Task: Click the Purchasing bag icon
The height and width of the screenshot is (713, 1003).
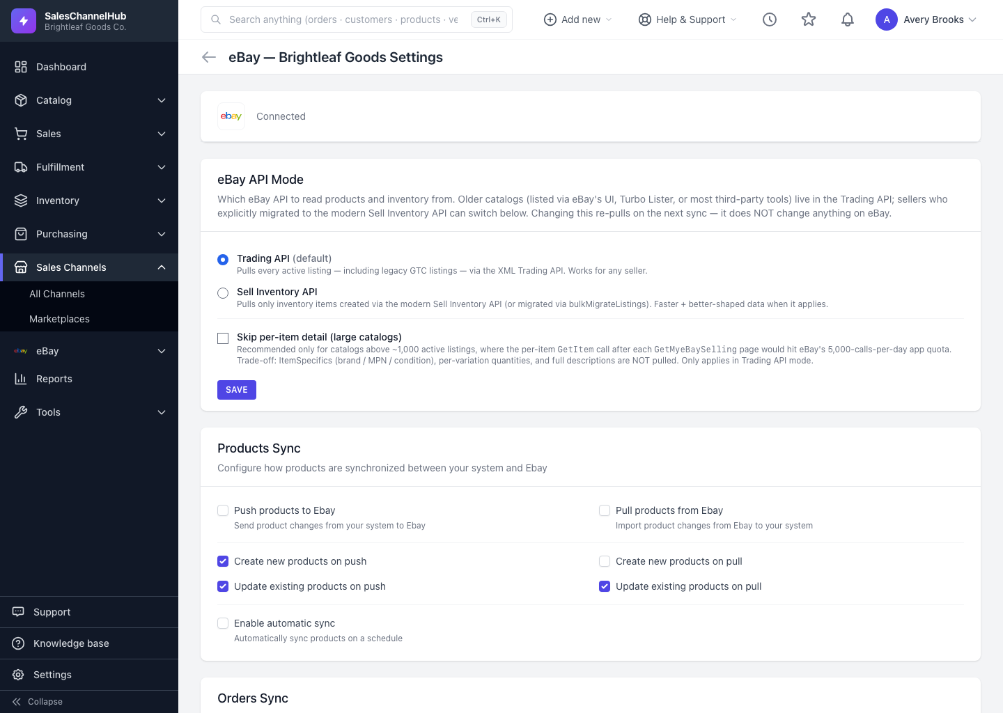Action: click(x=21, y=234)
